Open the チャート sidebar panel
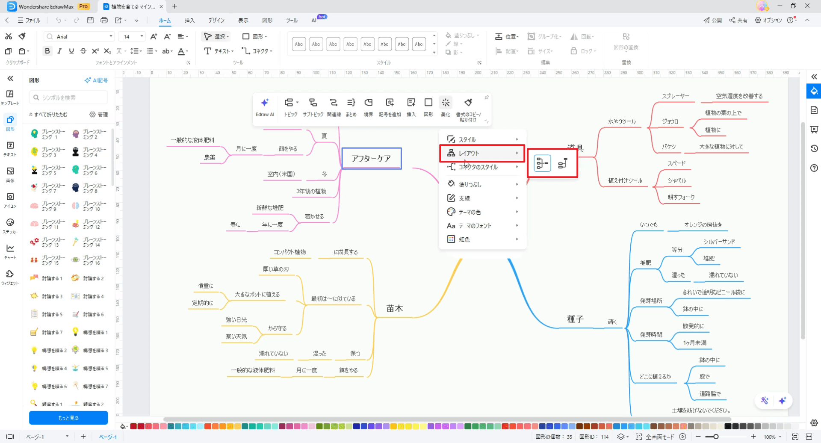The height and width of the screenshot is (443, 821). (x=10, y=251)
